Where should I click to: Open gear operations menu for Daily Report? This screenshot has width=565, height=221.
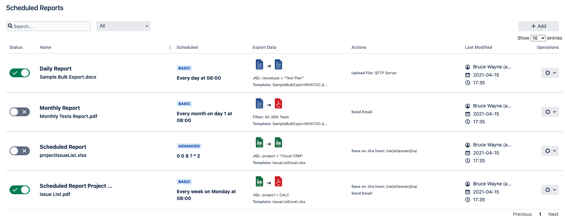coord(550,73)
